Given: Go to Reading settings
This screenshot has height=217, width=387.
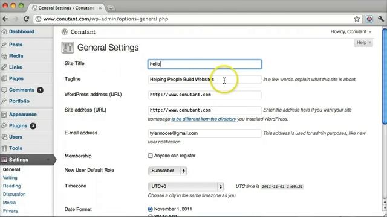Looking at the screenshot, I should click(12, 186).
